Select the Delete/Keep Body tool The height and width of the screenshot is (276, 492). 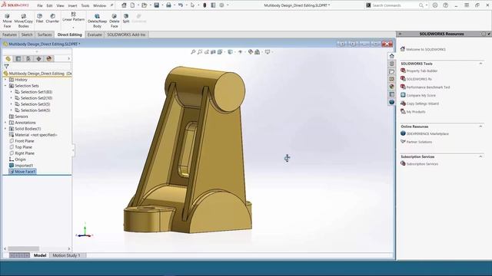[x=97, y=21]
